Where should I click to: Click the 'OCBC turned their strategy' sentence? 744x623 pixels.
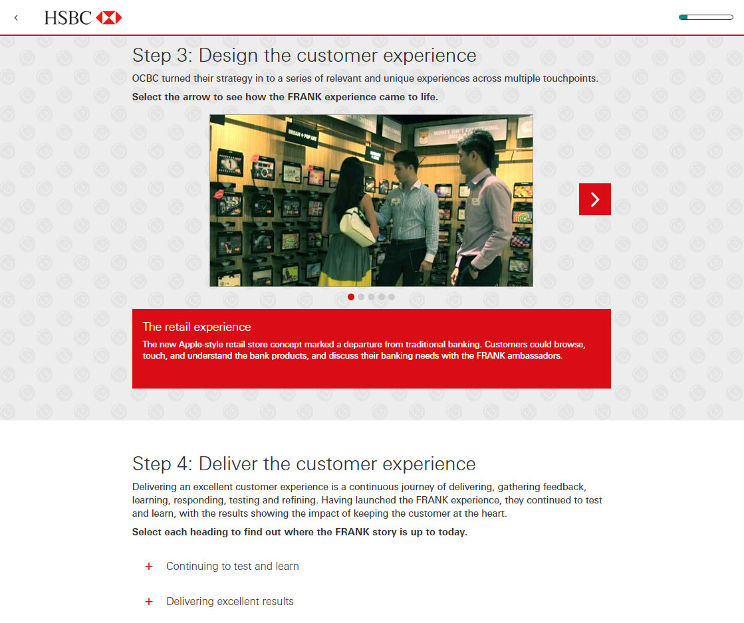coord(365,78)
